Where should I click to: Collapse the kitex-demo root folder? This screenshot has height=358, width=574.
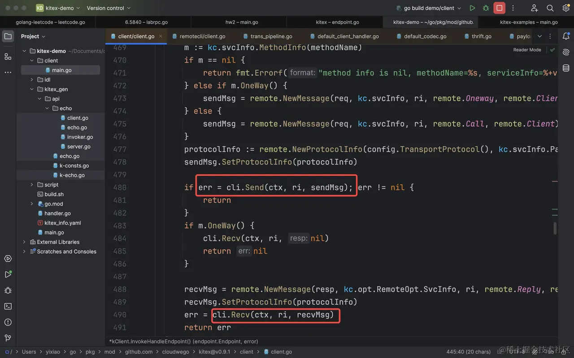click(x=25, y=51)
